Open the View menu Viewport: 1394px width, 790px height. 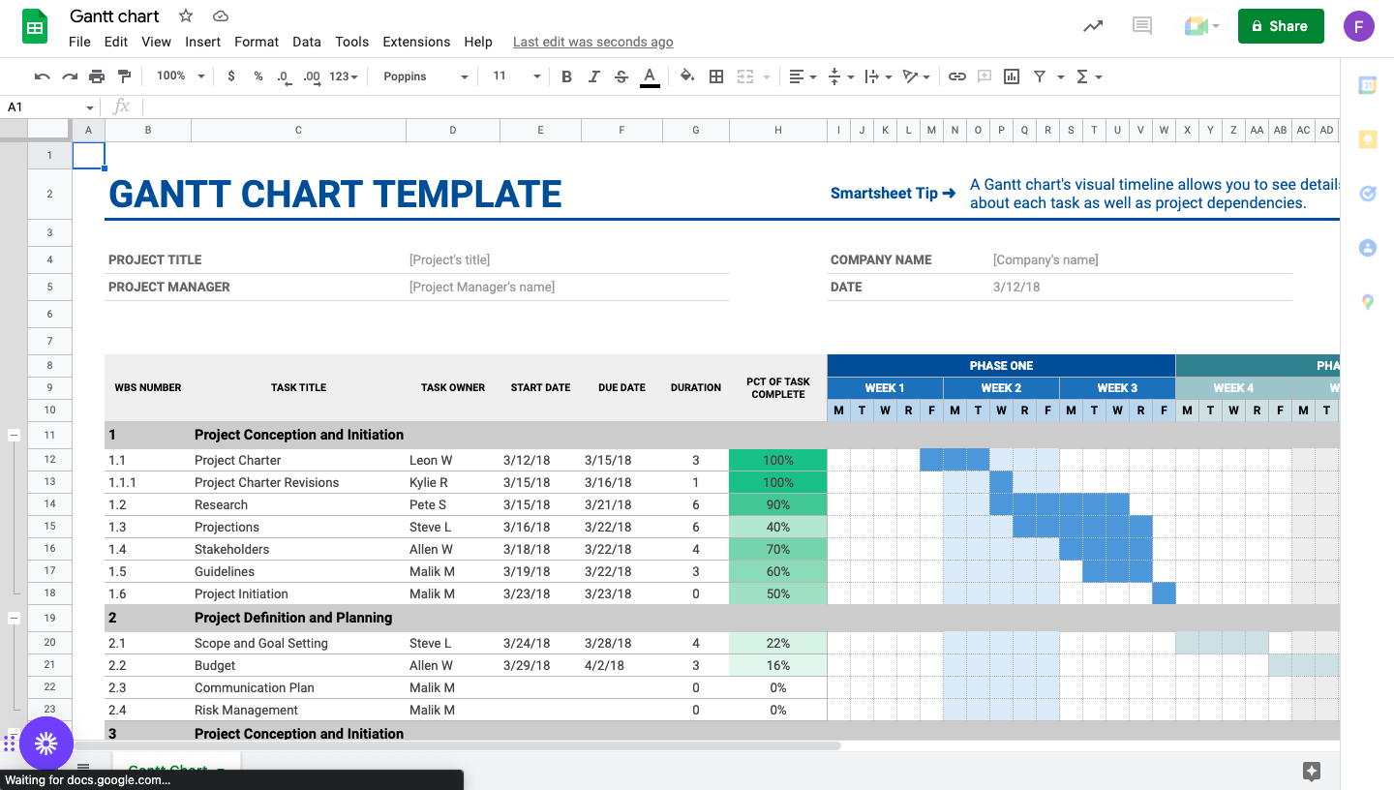click(156, 42)
